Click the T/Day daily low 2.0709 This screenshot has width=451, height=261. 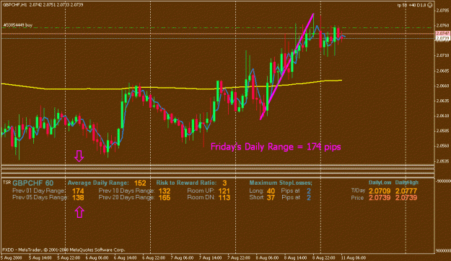point(380,191)
